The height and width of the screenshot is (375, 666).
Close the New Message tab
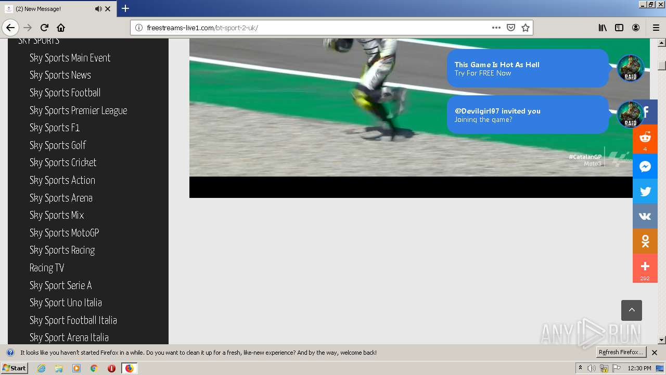[108, 9]
